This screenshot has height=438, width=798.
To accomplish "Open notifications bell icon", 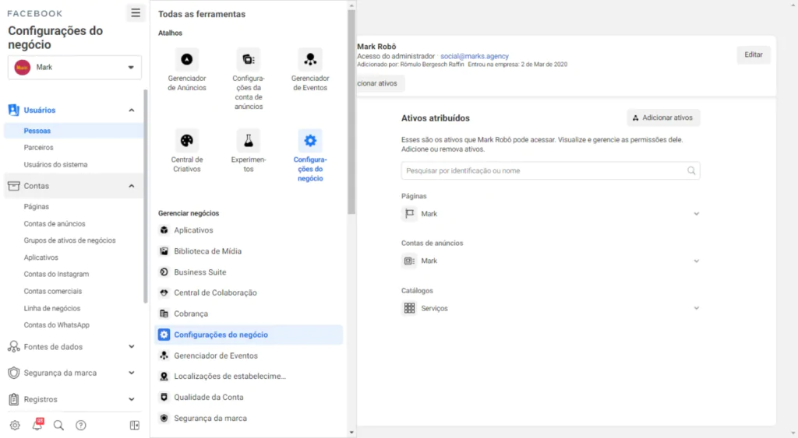I will click(37, 425).
